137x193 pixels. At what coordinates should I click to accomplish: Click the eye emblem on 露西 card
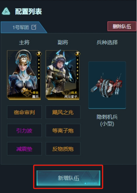click(26, 93)
